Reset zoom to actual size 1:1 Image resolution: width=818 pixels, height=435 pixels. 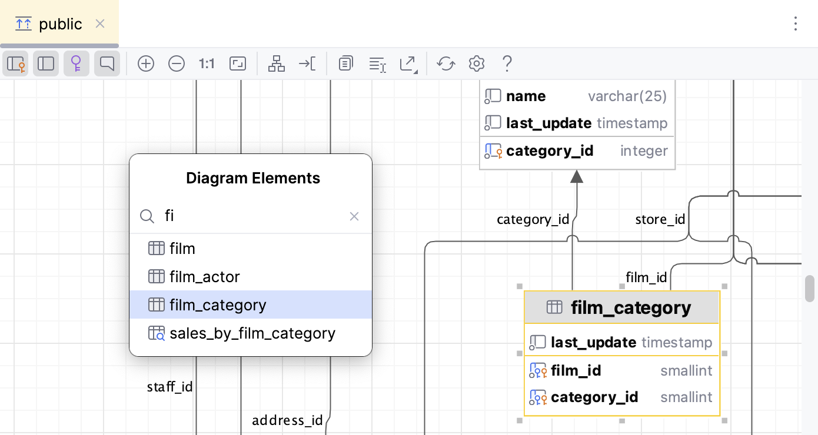[x=207, y=63]
